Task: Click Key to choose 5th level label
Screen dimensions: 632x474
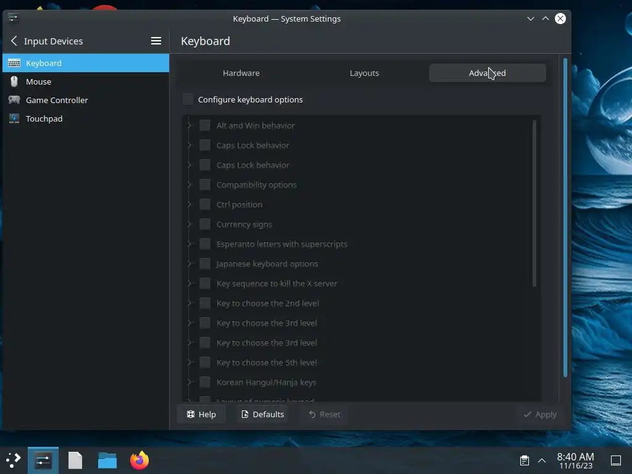Action: click(x=267, y=362)
